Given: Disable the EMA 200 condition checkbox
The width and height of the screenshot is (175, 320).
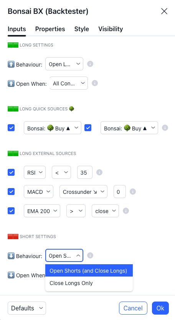Looking at the screenshot, I should click(x=11, y=211).
